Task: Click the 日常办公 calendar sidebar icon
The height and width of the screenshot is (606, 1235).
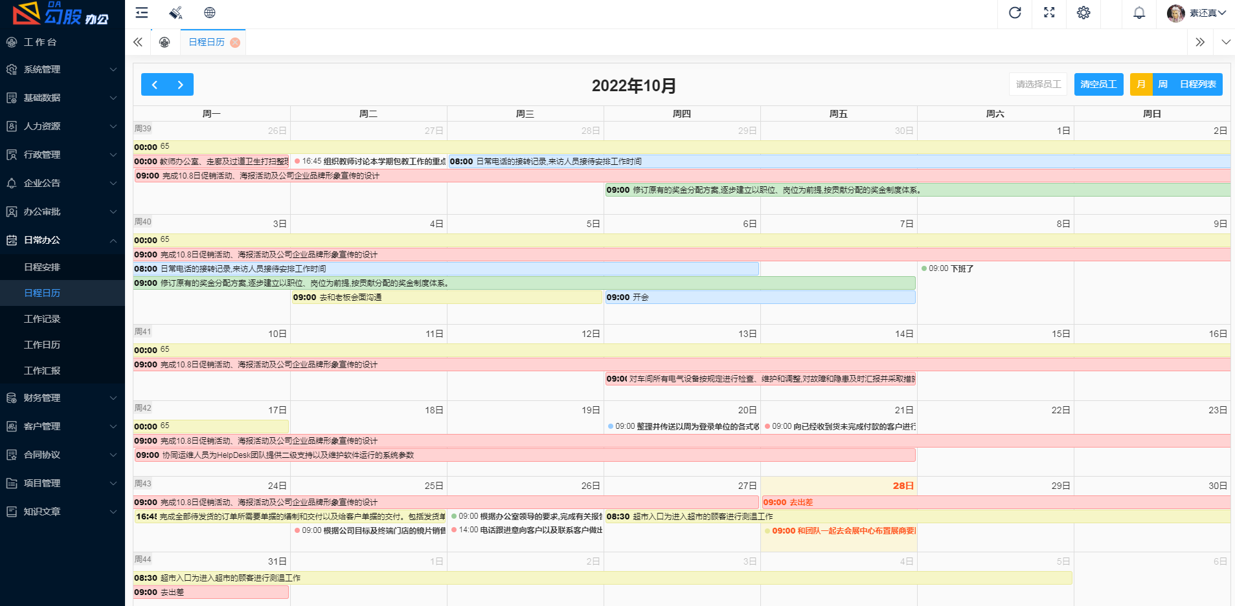Action: [x=12, y=240]
